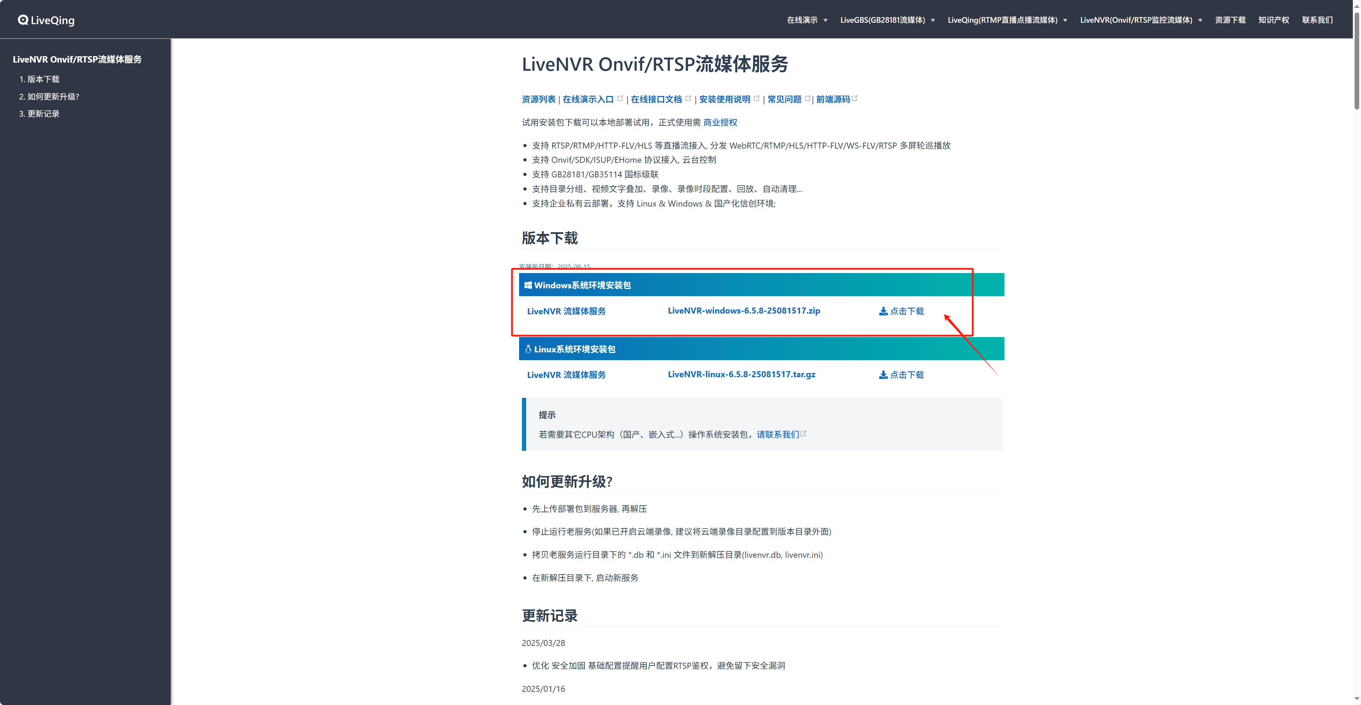Image resolution: width=1361 pixels, height=705 pixels.
Task: Open the LiveQing logo home link
Action: [46, 20]
